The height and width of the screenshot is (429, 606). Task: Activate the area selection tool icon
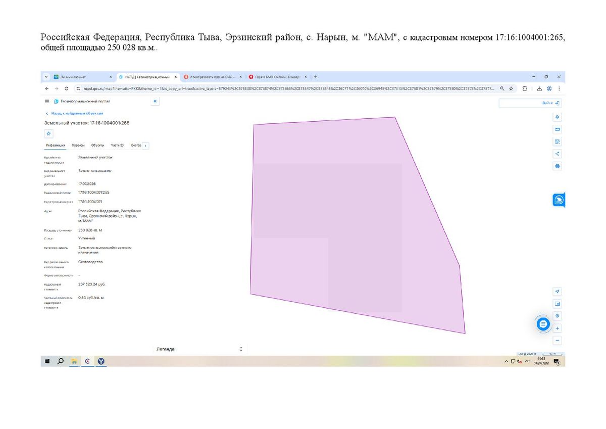558,141
